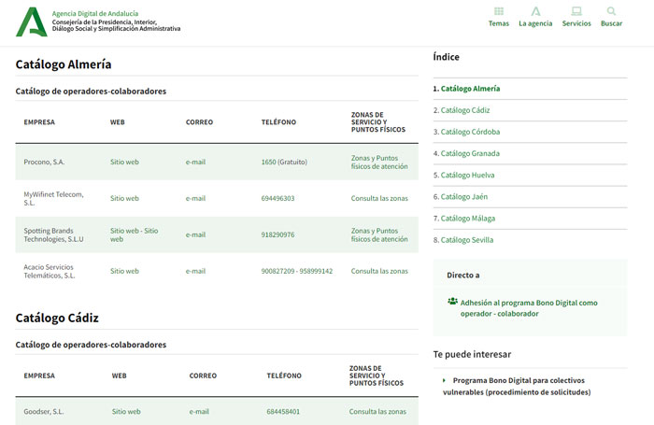Viewport: 654px width, 425px height.
Task: Click the Buscar magnifier icon
Action: point(611,12)
